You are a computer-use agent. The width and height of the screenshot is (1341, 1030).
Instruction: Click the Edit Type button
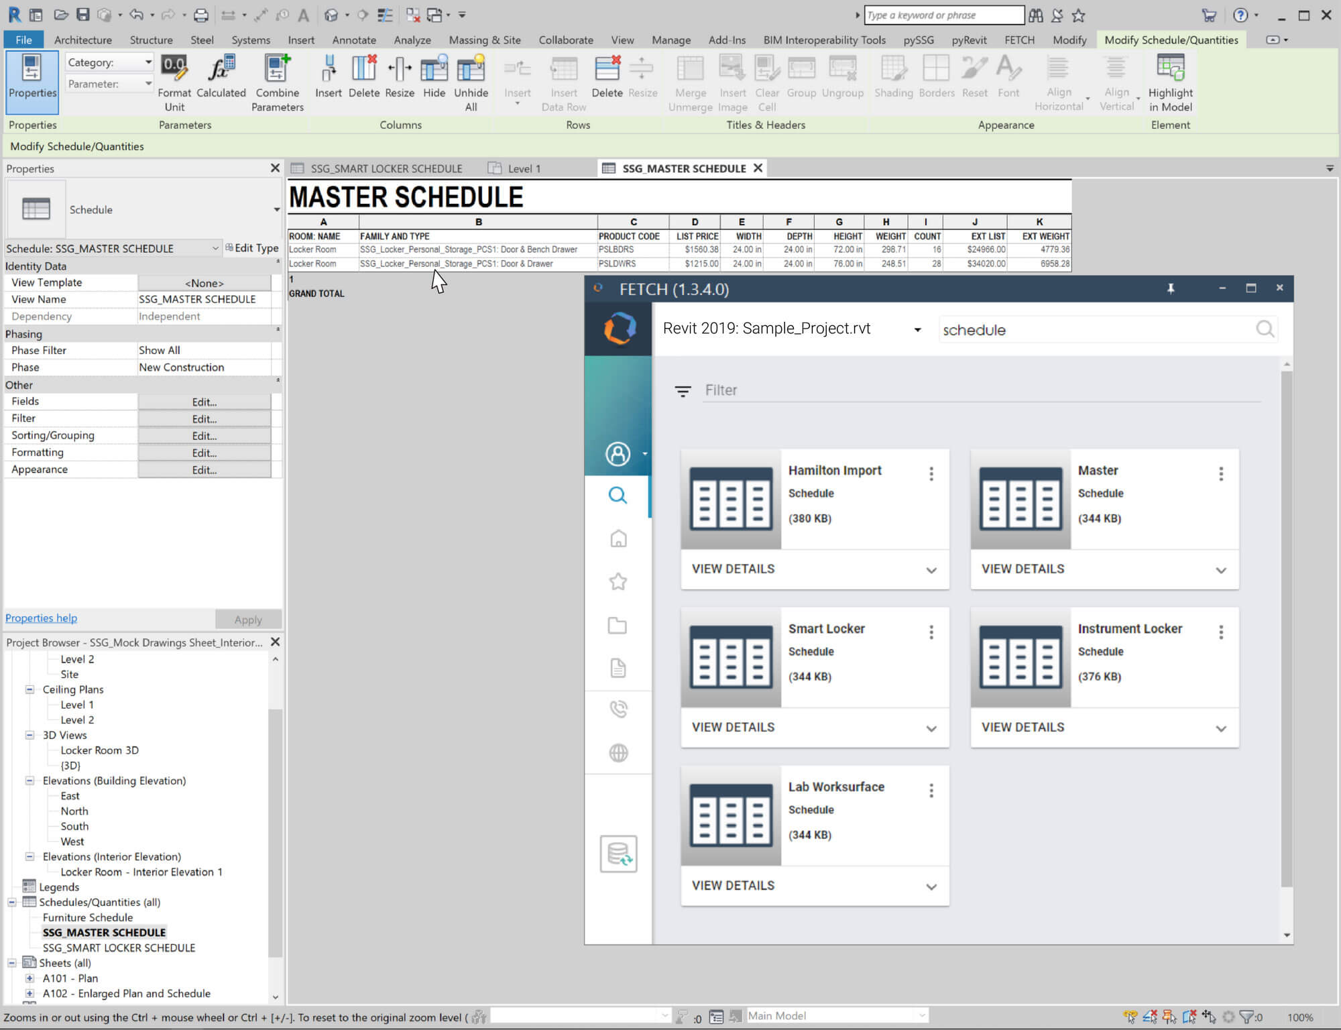(251, 248)
